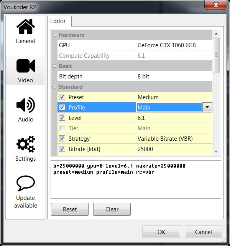Collapse the Basic group
This screenshot has height=246, width=230.
54,66
